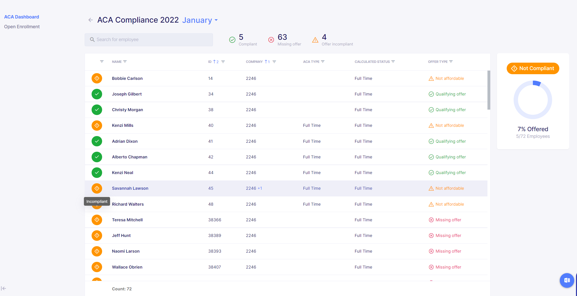Click ID 14 in Bobbie Carlson's row
This screenshot has height=296, width=577.
(210, 78)
